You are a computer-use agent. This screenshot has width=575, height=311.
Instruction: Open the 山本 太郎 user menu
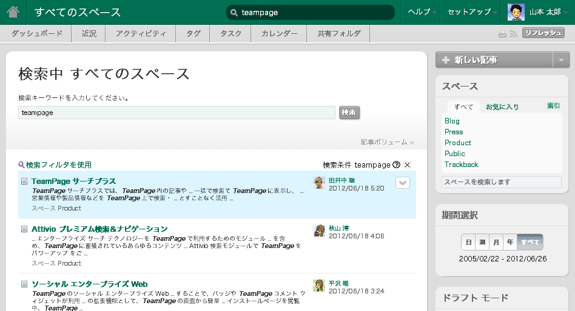(548, 12)
